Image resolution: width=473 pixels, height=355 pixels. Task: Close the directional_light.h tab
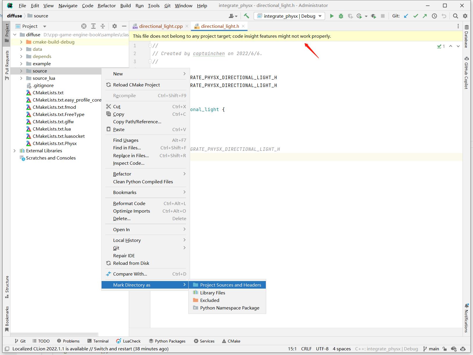point(243,26)
